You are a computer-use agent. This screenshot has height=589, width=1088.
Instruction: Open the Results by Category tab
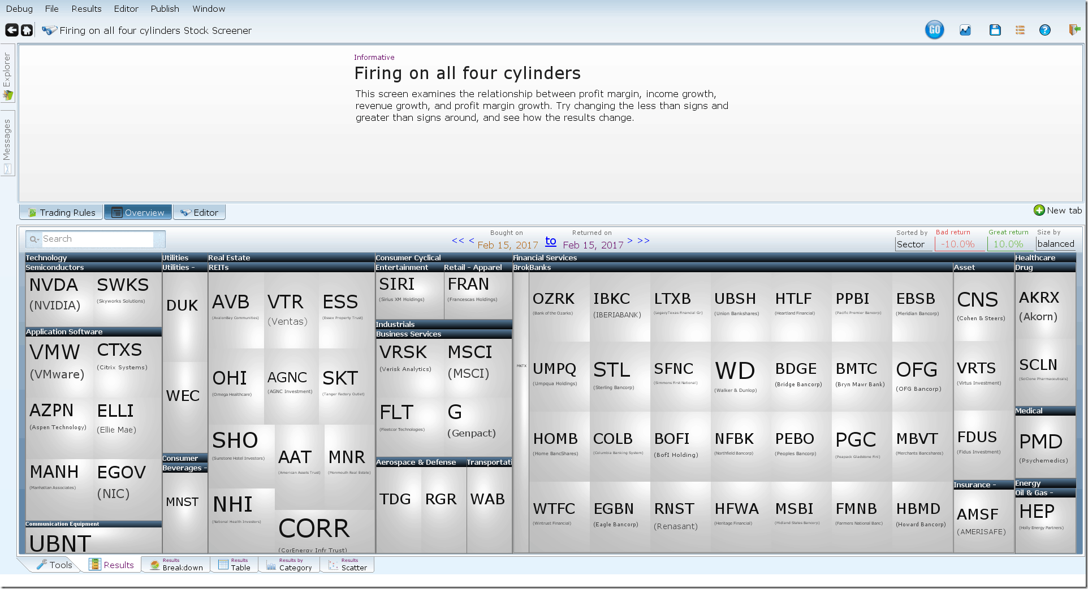pos(289,565)
